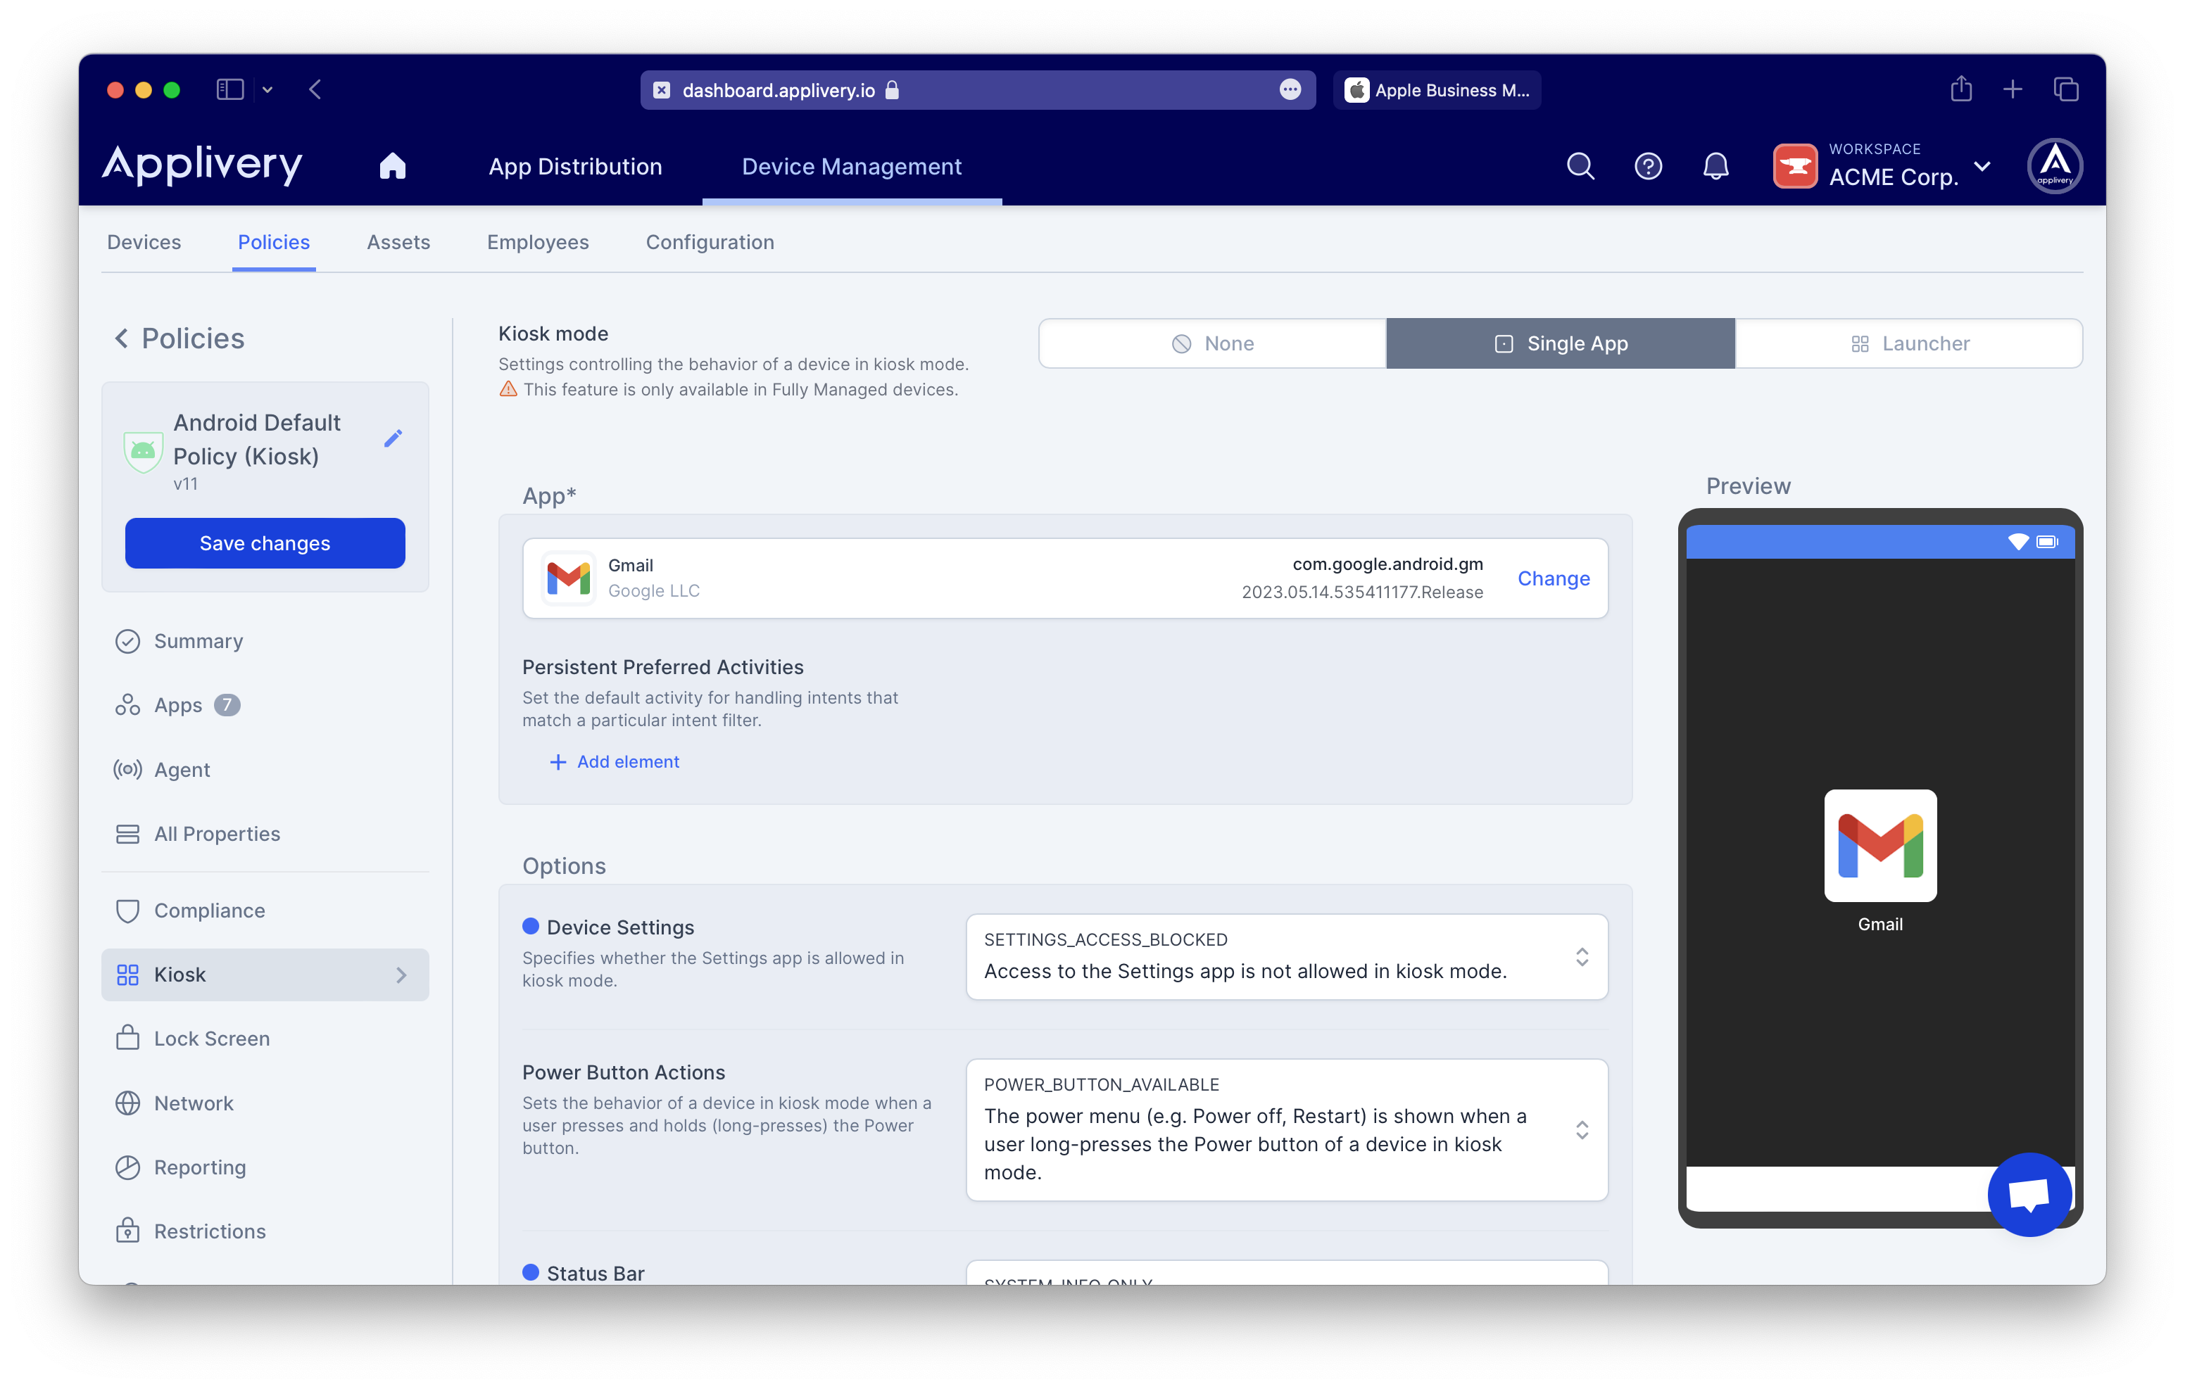Click the browser share icon
The image size is (2185, 1389).
click(x=1961, y=89)
